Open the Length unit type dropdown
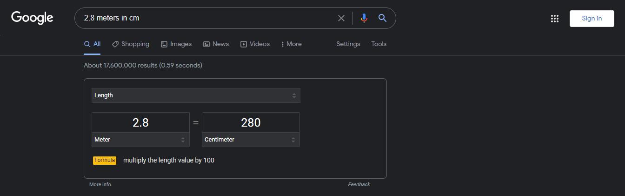Image resolution: width=625 pixels, height=196 pixels. click(196, 95)
